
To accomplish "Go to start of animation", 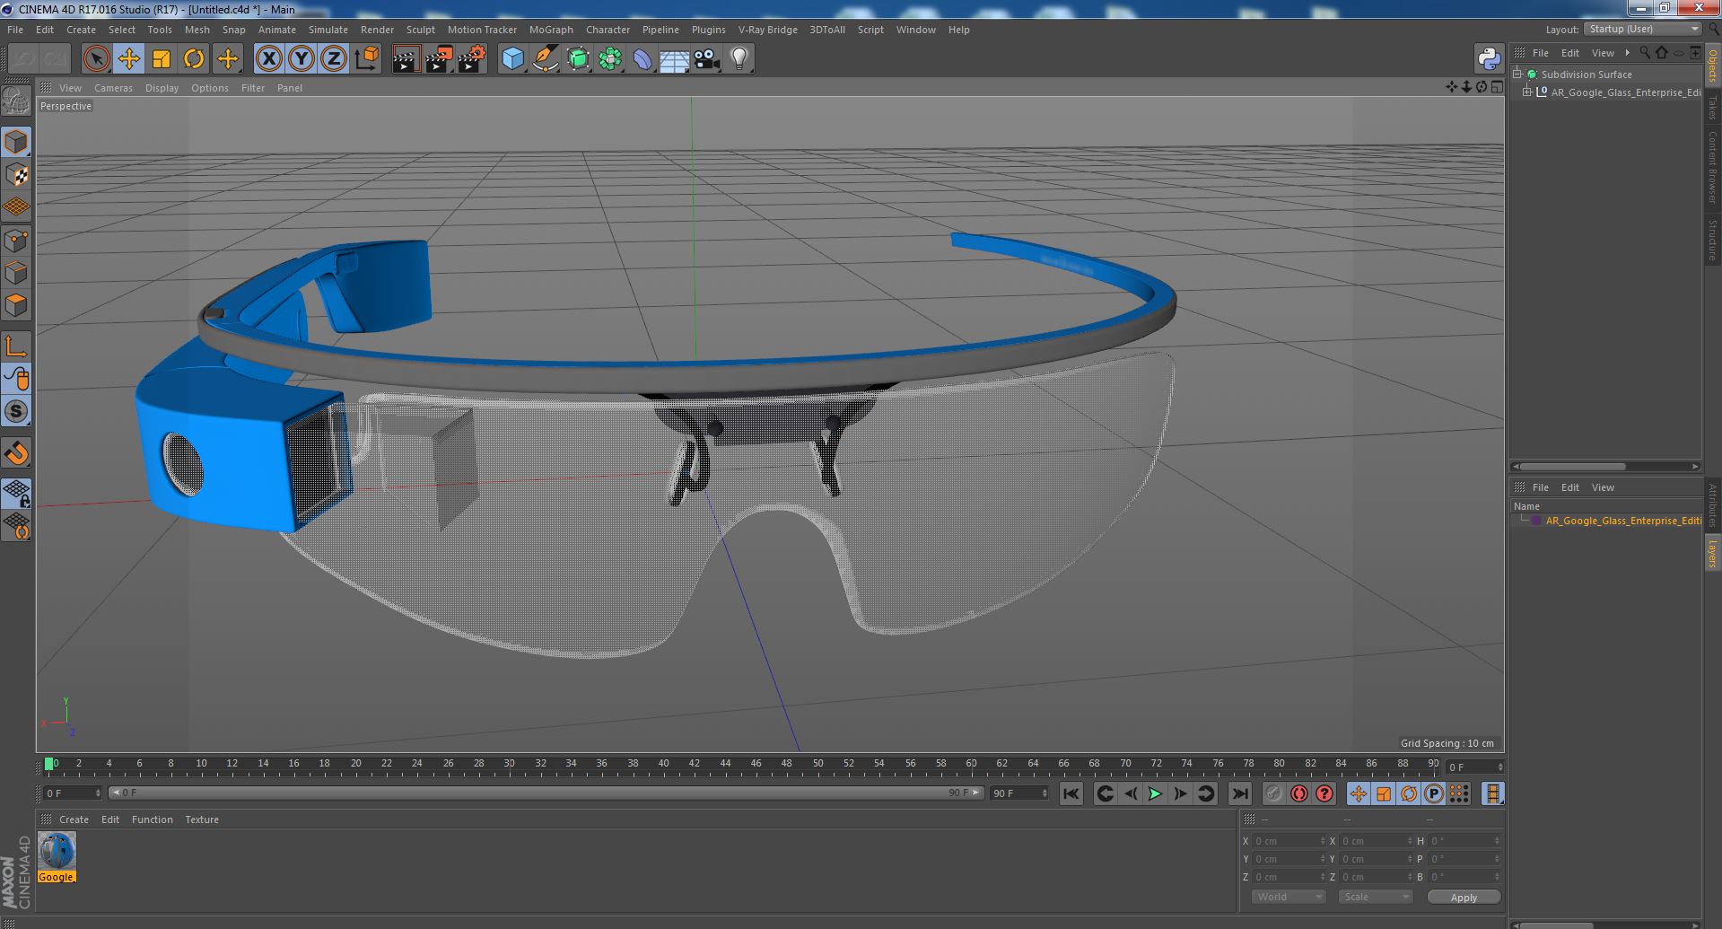I will (1071, 793).
